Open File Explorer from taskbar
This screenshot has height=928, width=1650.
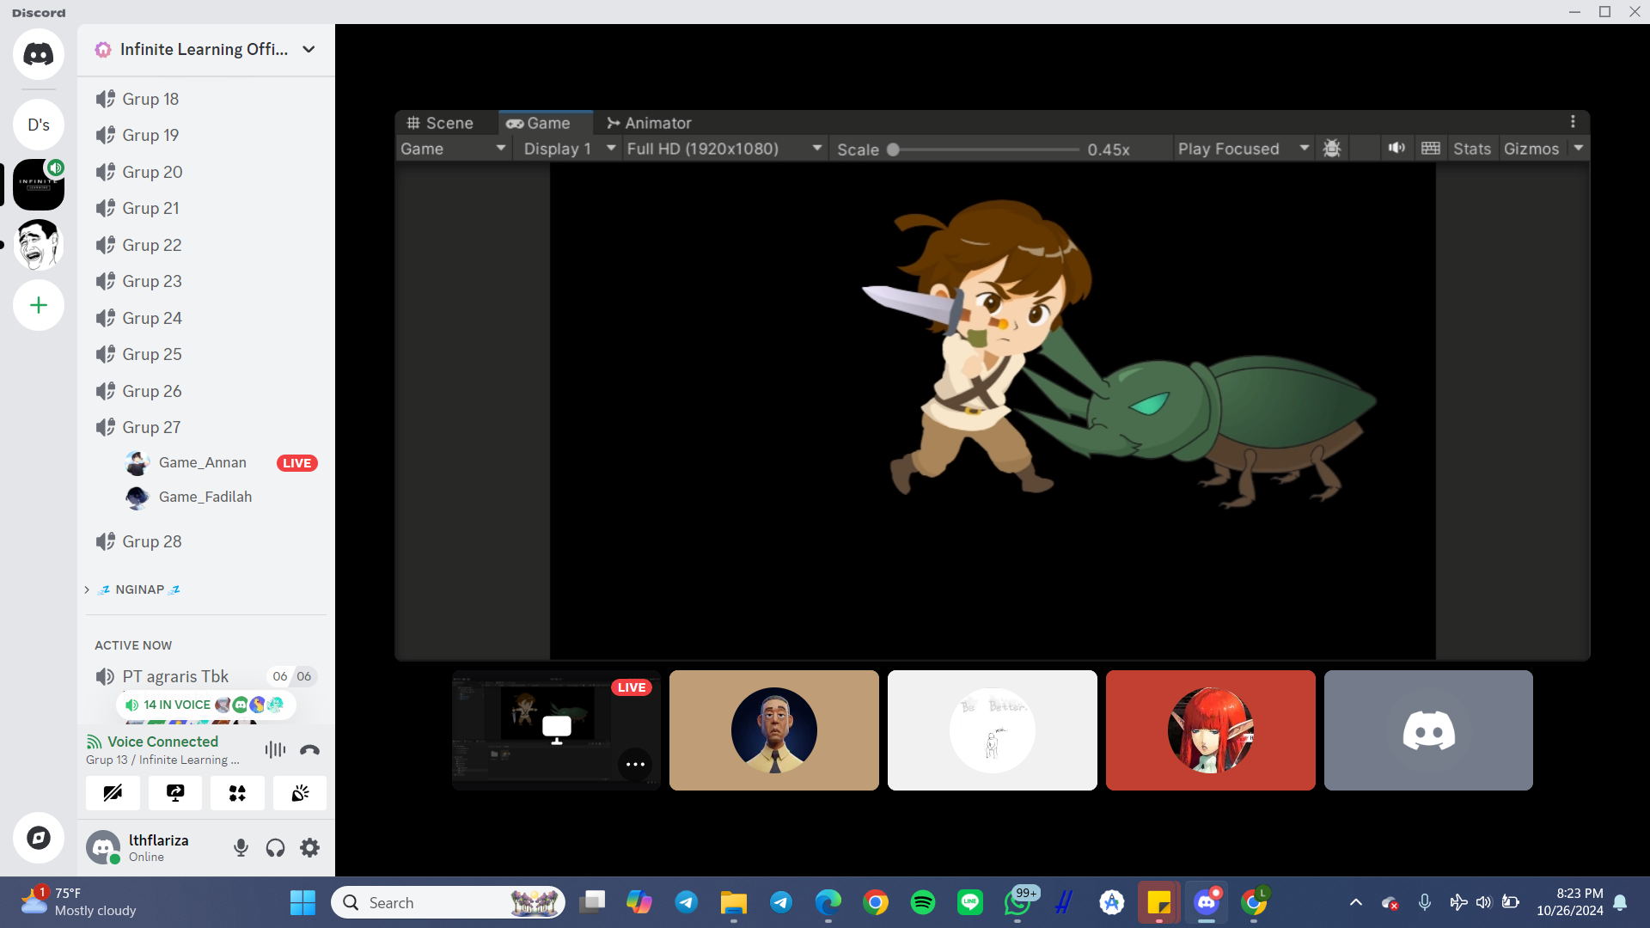click(734, 902)
